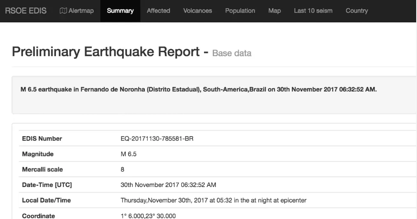Select the Thursday local time text

pos(213,200)
